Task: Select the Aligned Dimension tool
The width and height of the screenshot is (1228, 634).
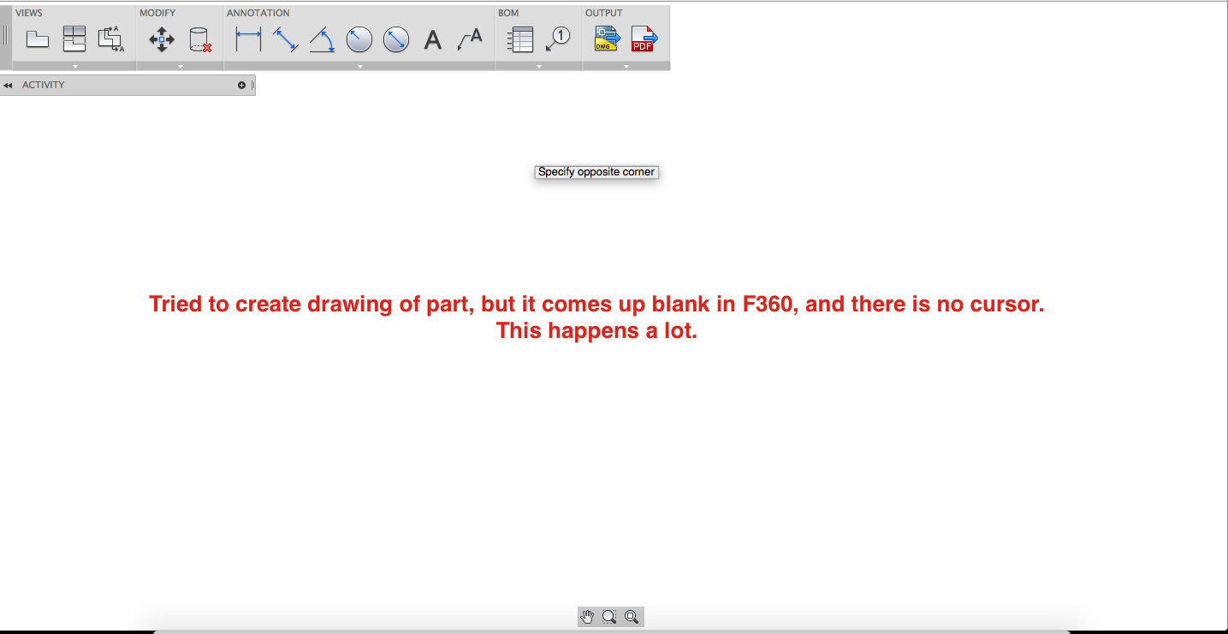Action: (x=285, y=39)
